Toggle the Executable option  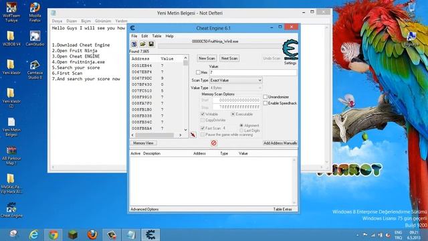233,114
